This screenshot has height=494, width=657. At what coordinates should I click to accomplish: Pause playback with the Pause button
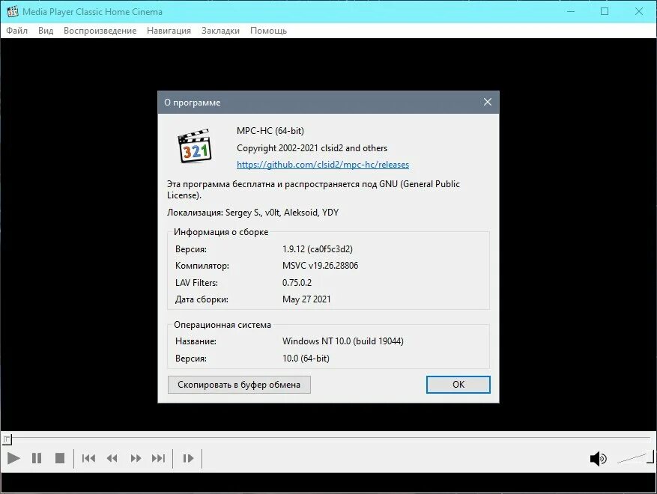37,458
